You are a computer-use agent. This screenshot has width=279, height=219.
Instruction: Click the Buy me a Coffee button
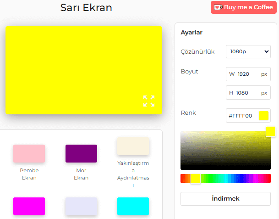pos(244,7)
